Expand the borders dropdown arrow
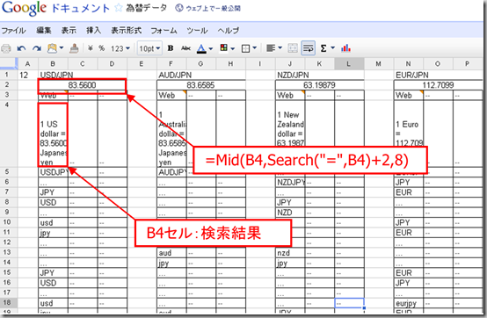The height and width of the screenshot is (318, 487). tap(254, 47)
